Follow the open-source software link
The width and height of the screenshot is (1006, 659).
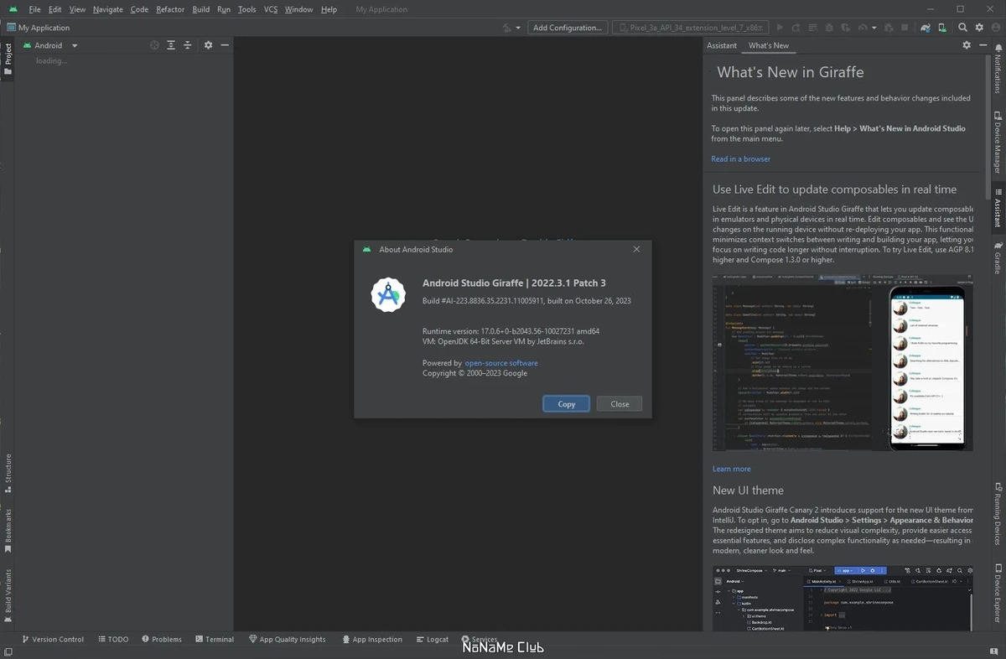501,363
